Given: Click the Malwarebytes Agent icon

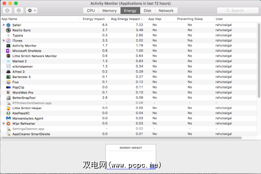Looking at the screenshot, I should click(8, 118).
